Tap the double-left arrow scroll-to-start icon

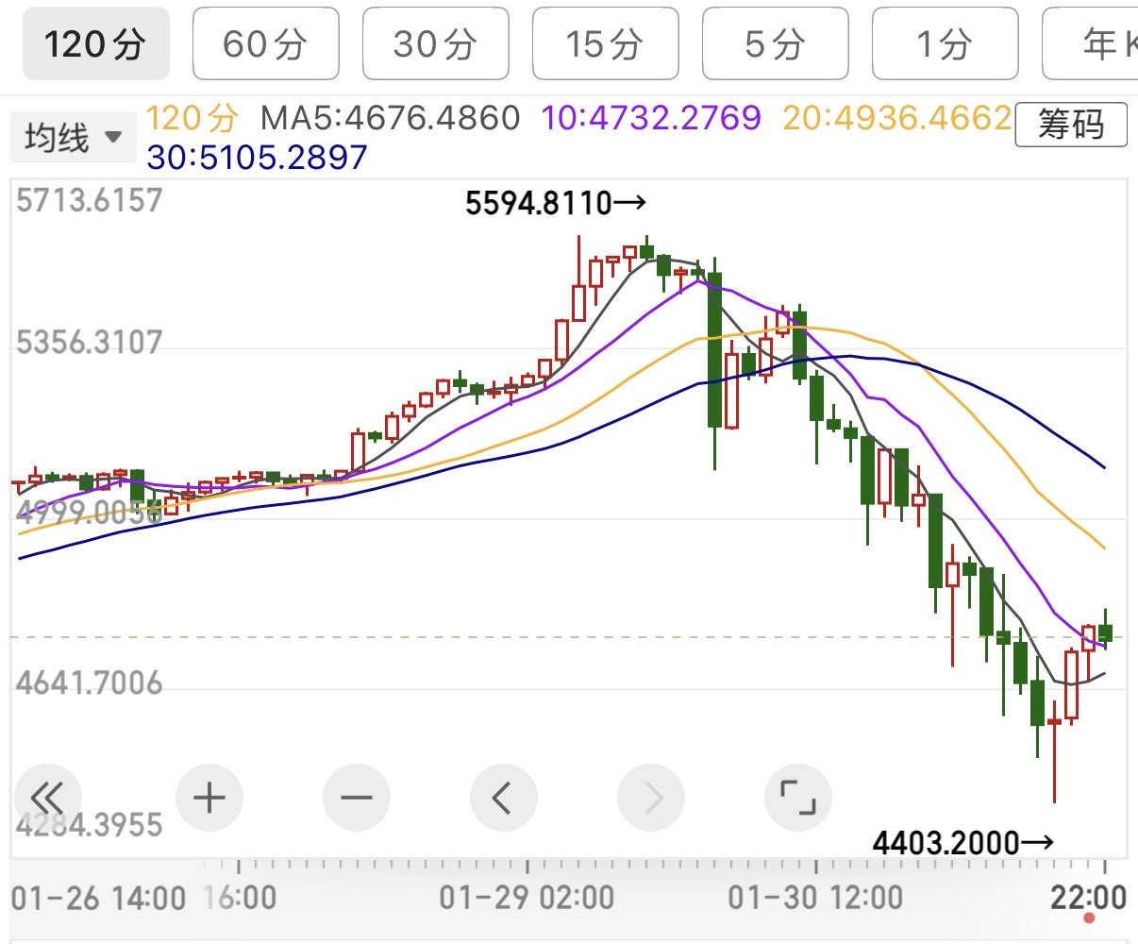pyautogui.click(x=47, y=799)
